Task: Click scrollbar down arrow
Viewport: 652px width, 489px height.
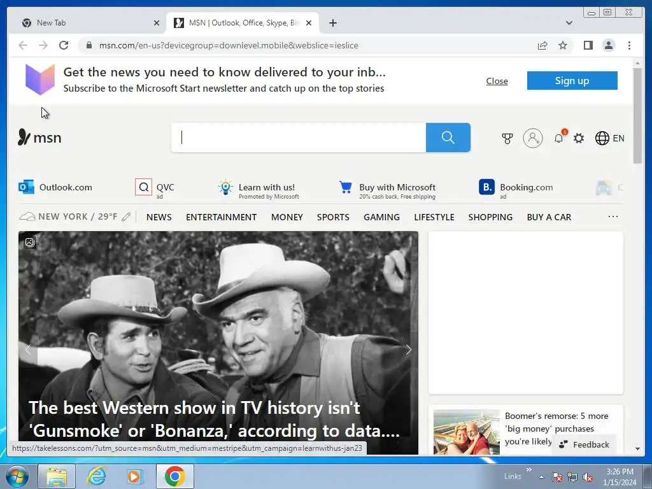Action: click(x=637, y=449)
